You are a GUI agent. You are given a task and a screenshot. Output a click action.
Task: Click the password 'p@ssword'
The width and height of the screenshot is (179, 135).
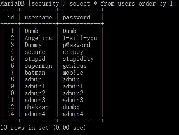click(x=76, y=45)
